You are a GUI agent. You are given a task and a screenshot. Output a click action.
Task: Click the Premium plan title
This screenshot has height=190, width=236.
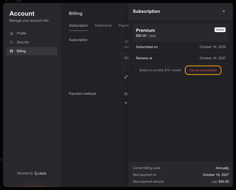point(145,30)
